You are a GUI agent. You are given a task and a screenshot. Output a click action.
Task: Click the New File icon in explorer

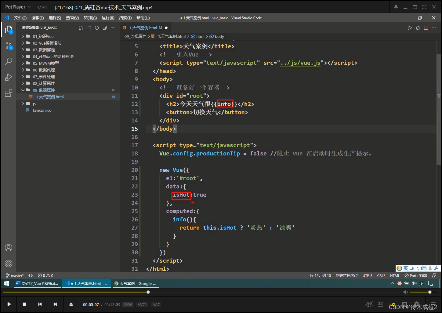[81, 28]
